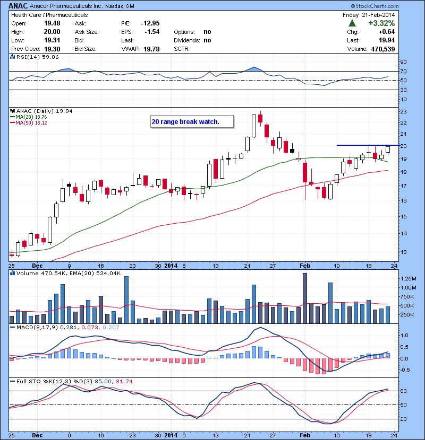Click the 'MA(50) 18.12' legend text
The width and height of the screenshot is (425, 440).
pyautogui.click(x=31, y=123)
